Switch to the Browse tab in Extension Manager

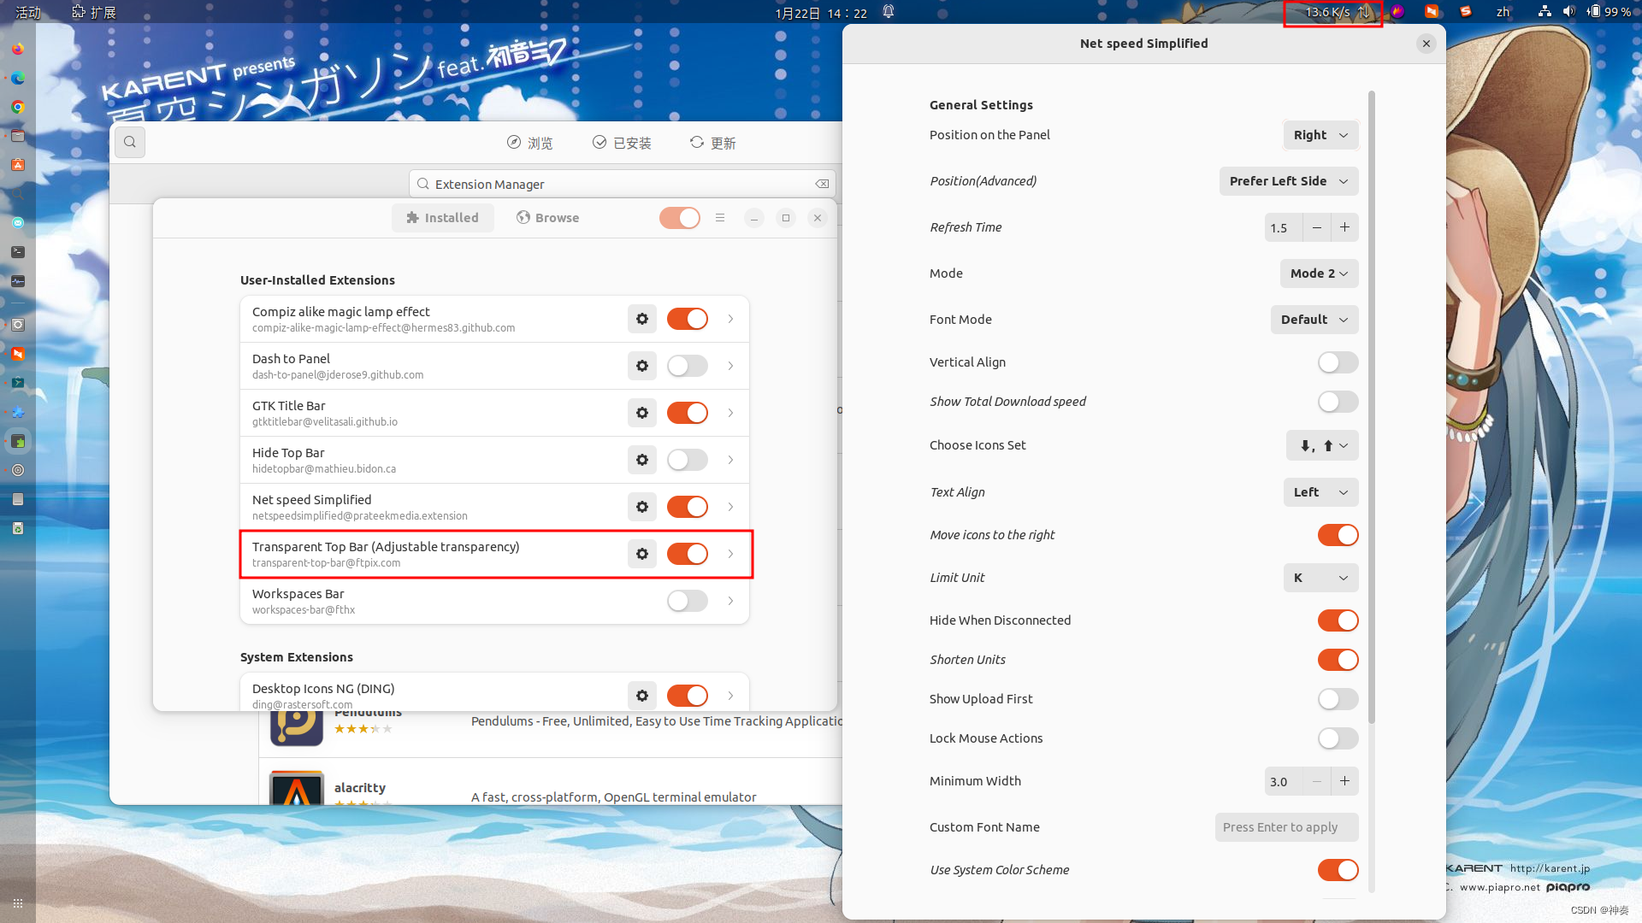click(x=547, y=216)
